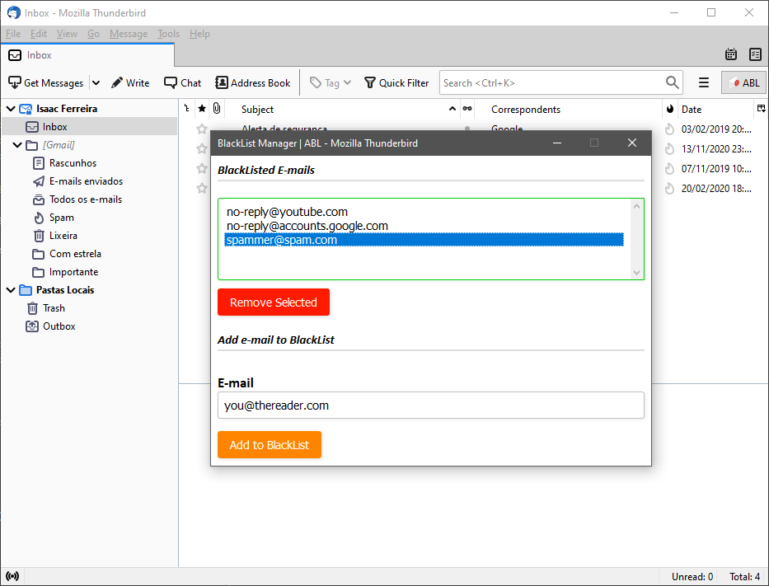Sort by attachment column header
This screenshot has width=769, height=586.
click(216, 109)
